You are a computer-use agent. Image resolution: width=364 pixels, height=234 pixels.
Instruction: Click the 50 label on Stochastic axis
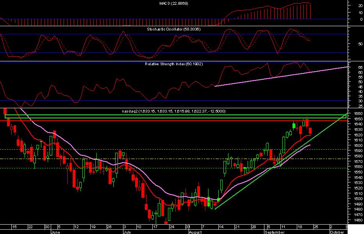[360, 44]
